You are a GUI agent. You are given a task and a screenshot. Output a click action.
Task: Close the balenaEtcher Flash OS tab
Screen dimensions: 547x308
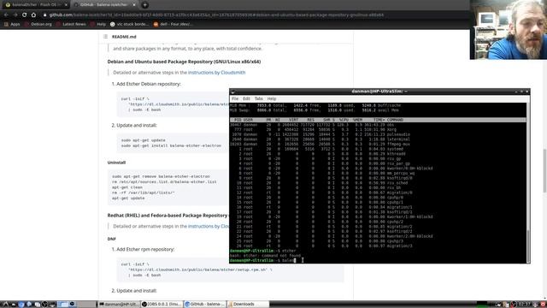click(x=66, y=5)
